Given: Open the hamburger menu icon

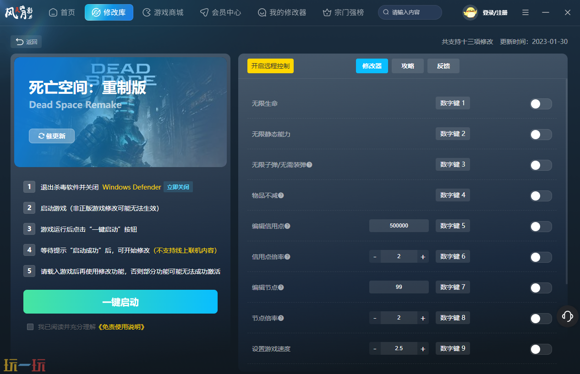Looking at the screenshot, I should click(x=525, y=12).
